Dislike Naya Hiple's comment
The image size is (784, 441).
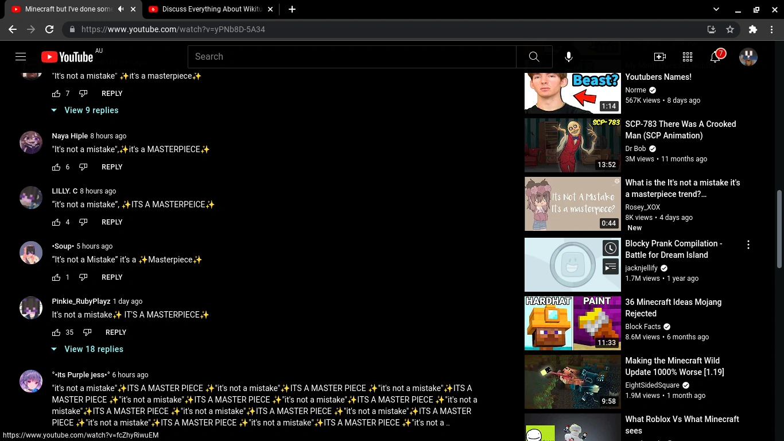click(83, 167)
